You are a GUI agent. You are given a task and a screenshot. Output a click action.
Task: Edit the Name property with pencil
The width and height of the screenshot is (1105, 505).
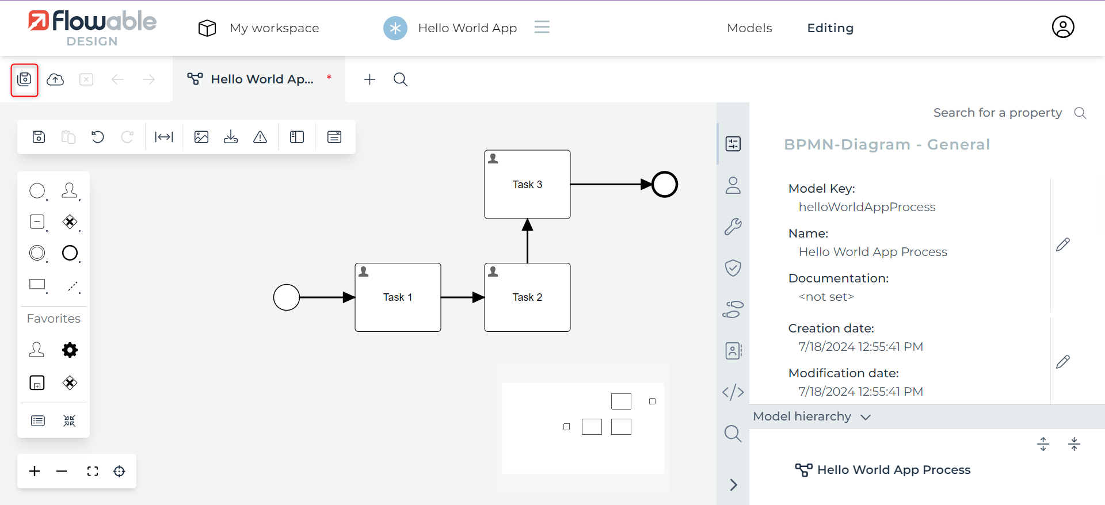point(1062,244)
